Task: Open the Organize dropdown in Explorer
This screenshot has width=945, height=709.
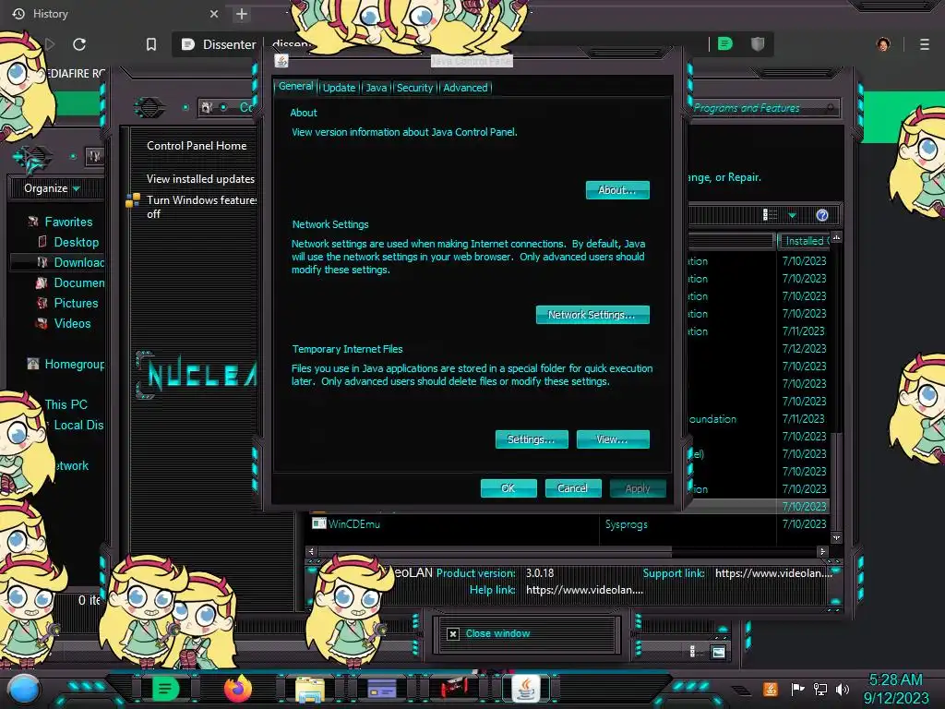Action: point(52,188)
